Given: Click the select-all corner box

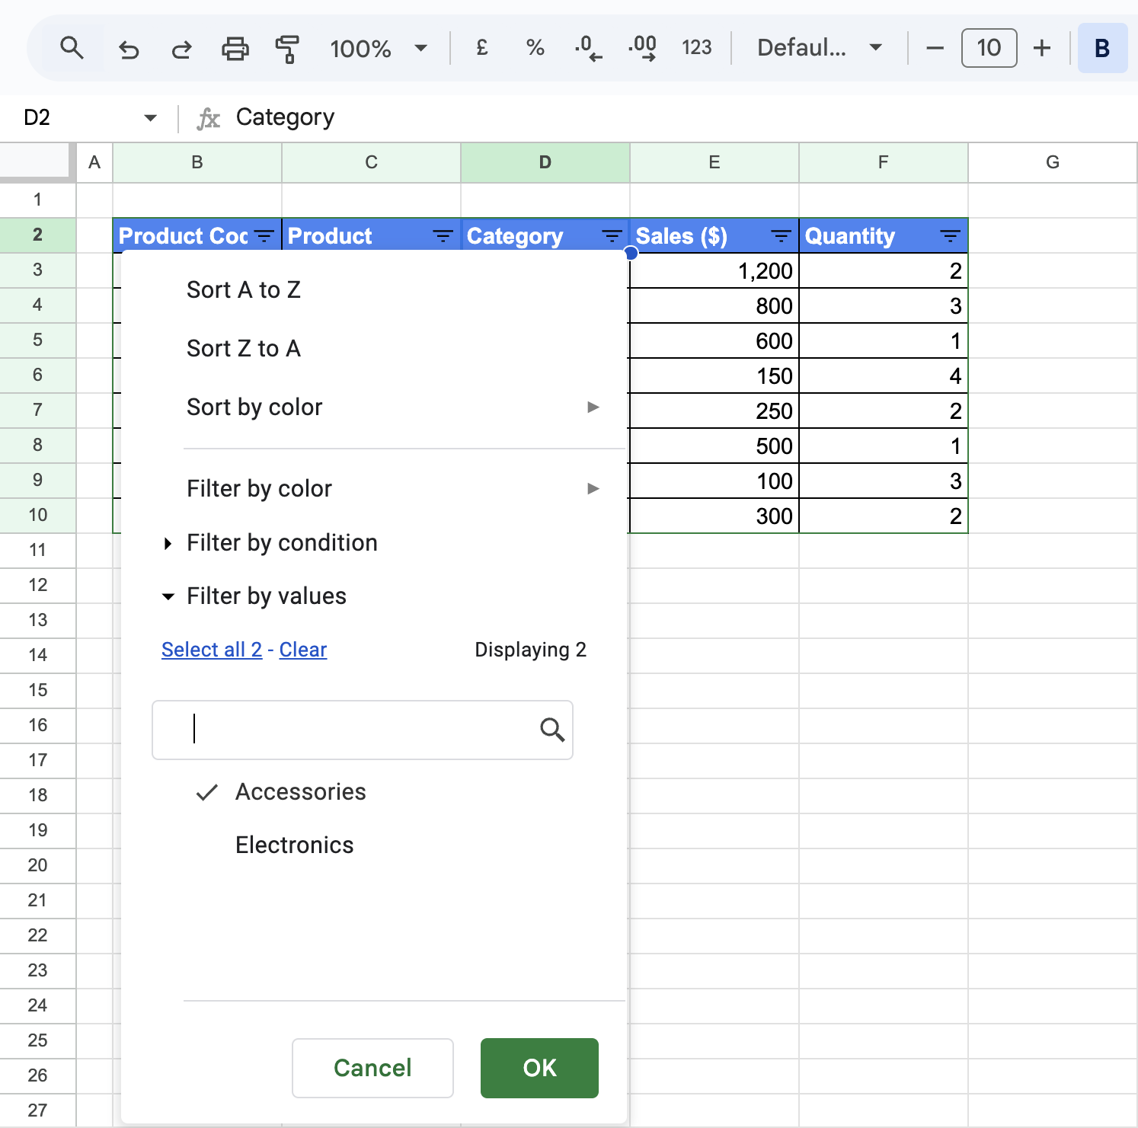Looking at the screenshot, I should (x=38, y=162).
